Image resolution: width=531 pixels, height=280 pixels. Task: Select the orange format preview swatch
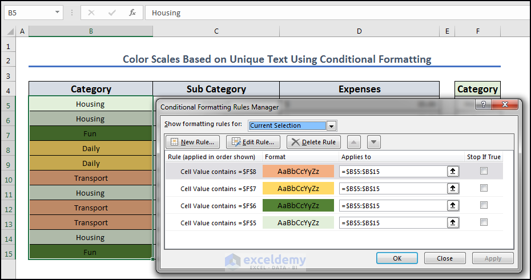(298, 171)
